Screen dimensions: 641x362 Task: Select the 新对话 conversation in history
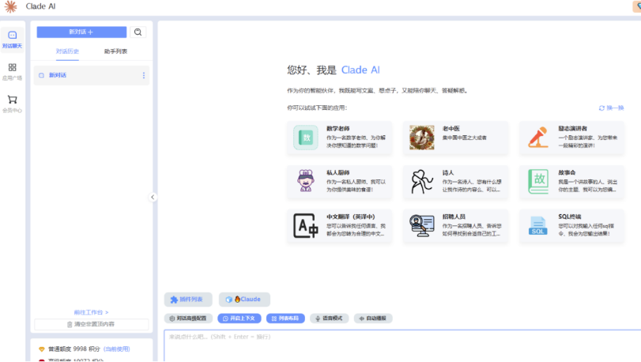coord(92,76)
